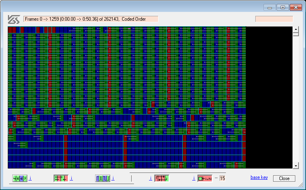The image size is (306, 190).
Task: Toggle the red-green arrows icon in the bottom bar
Action: click(x=162, y=178)
